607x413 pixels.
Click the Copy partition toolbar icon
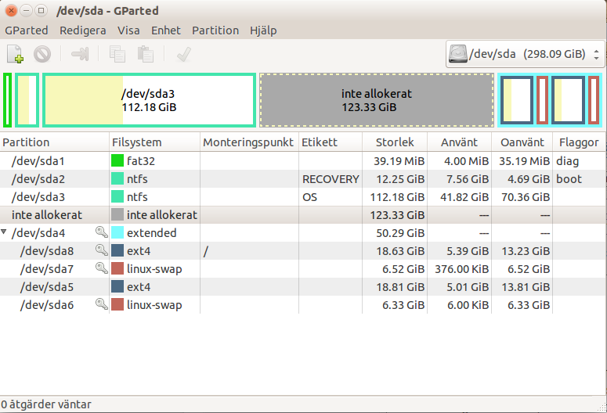(117, 54)
